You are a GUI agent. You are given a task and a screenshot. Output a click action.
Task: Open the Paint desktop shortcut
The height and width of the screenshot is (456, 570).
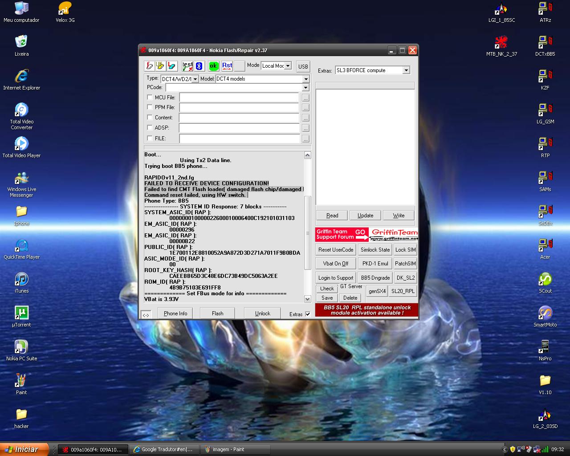(21, 384)
